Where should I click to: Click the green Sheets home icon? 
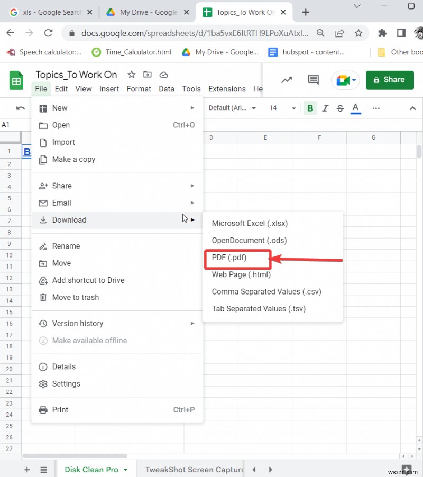coord(16,81)
